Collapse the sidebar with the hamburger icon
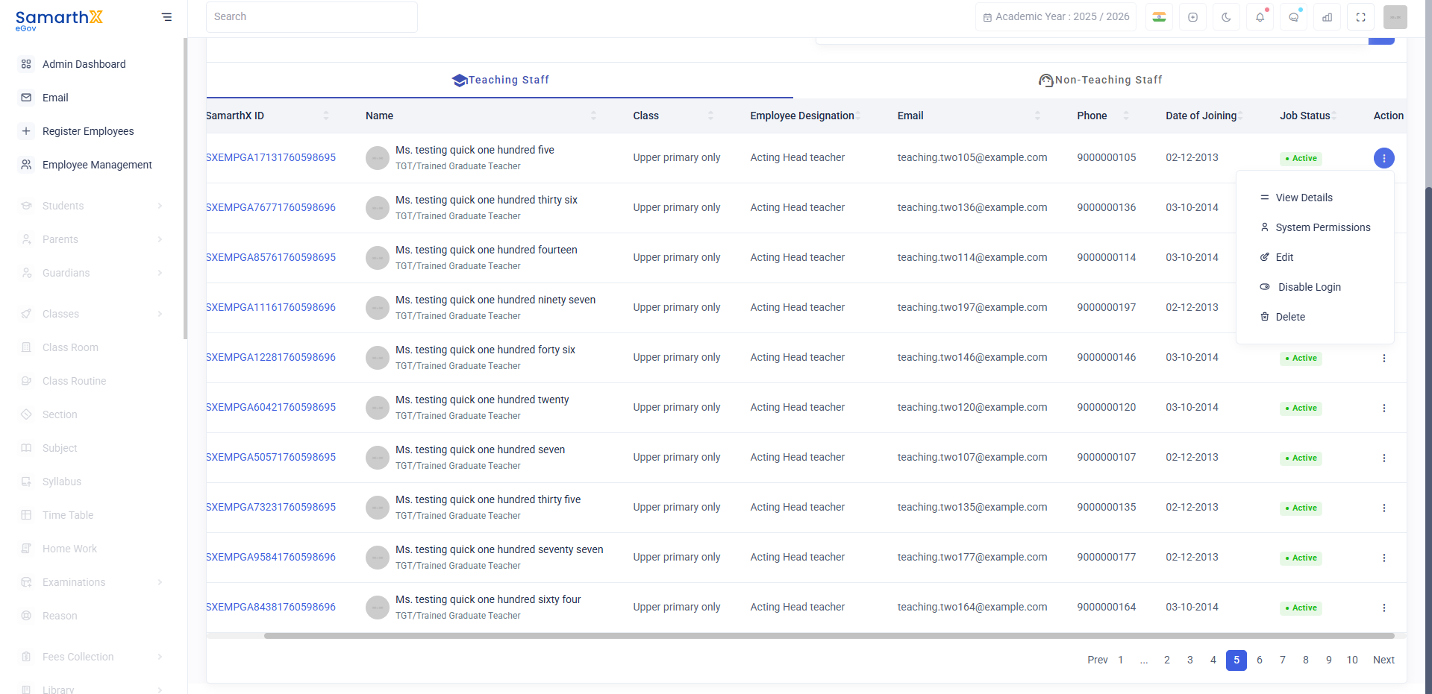The width and height of the screenshot is (1432, 694). pyautogui.click(x=166, y=17)
